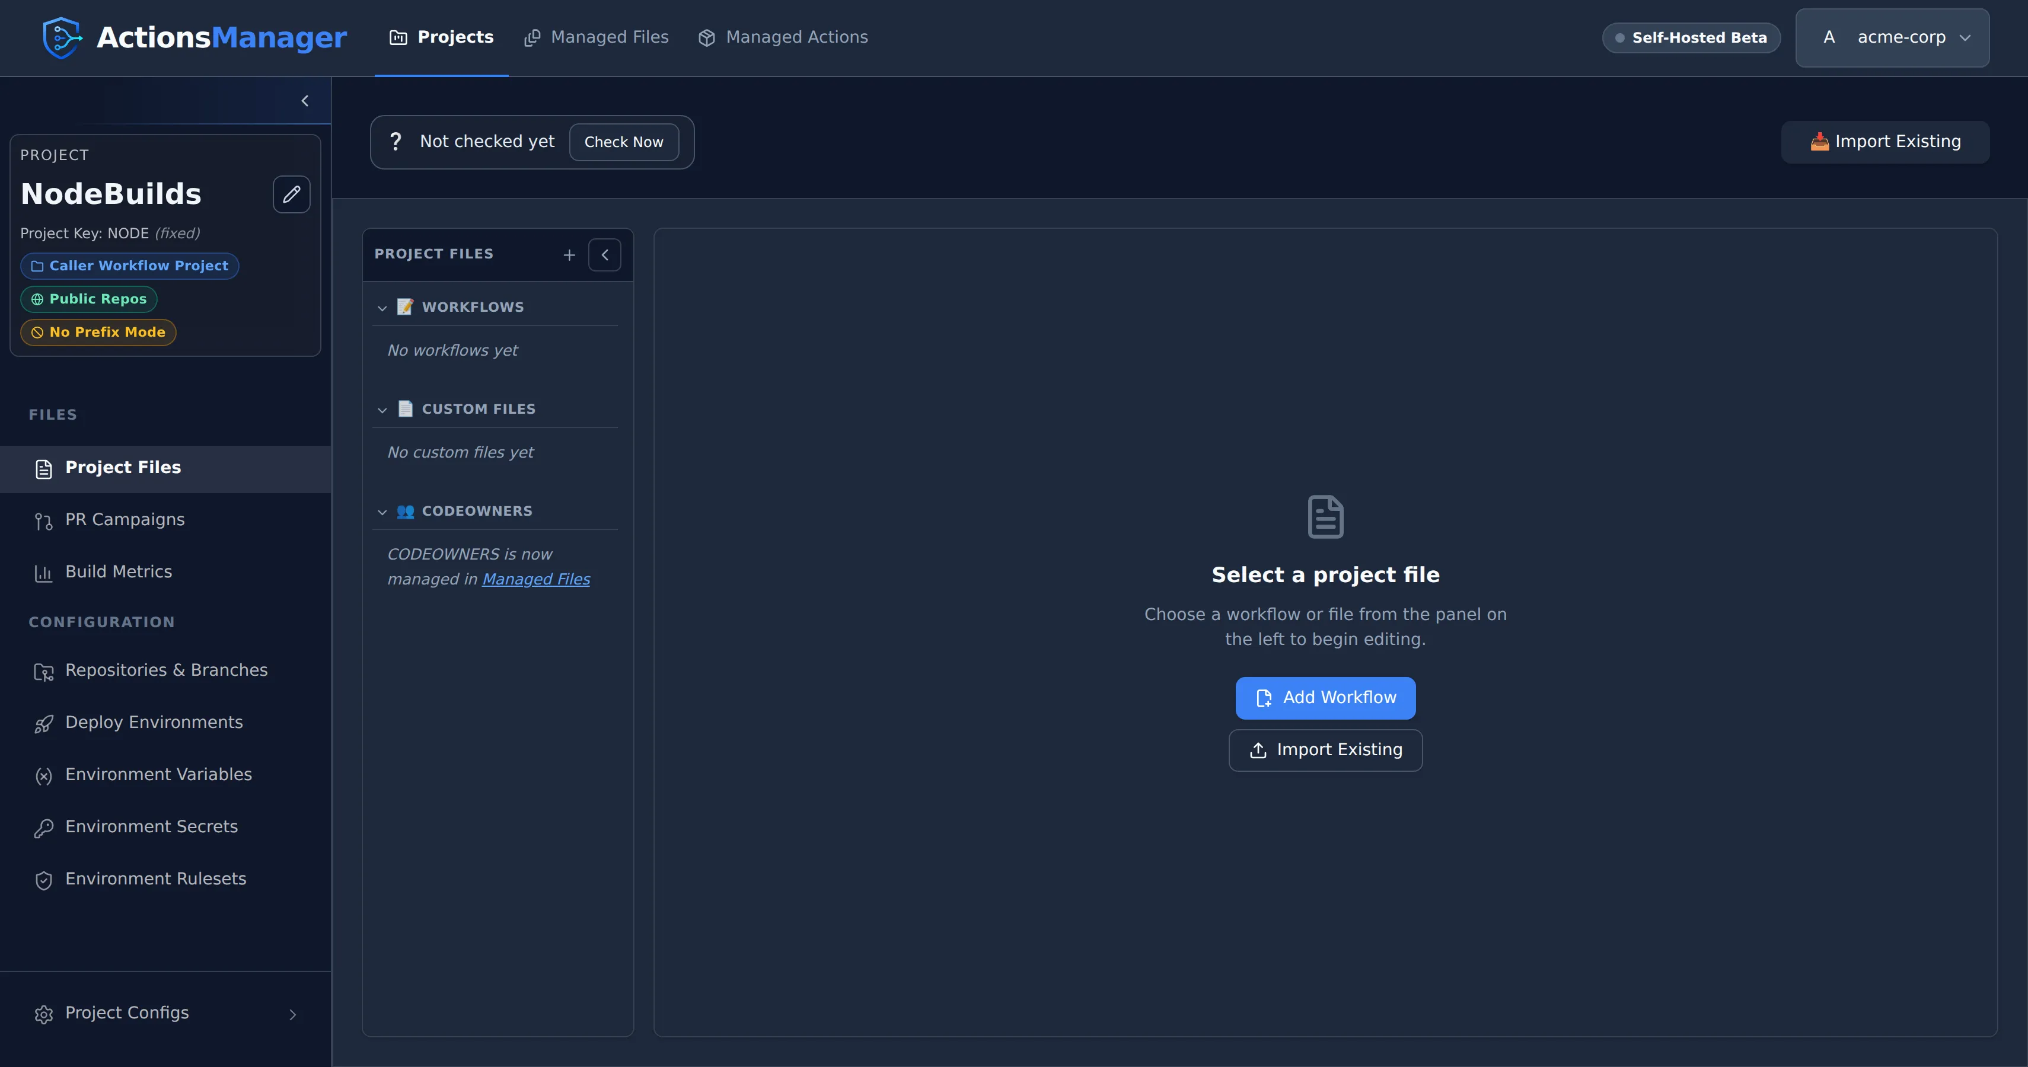Select Project Files in sidebar
2028x1067 pixels.
pyautogui.click(x=165, y=468)
